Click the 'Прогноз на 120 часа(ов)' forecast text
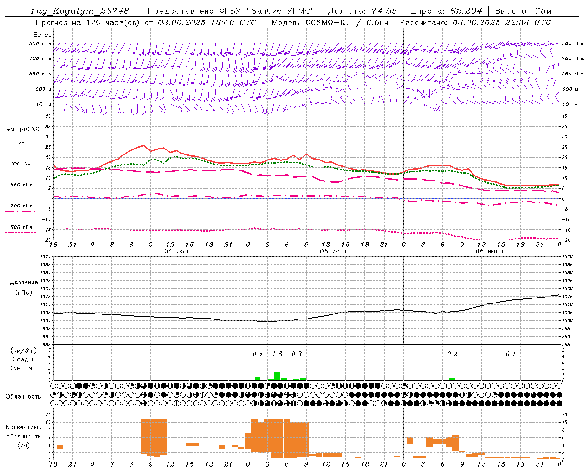Viewport: 586px width, 468px height. [x=88, y=22]
